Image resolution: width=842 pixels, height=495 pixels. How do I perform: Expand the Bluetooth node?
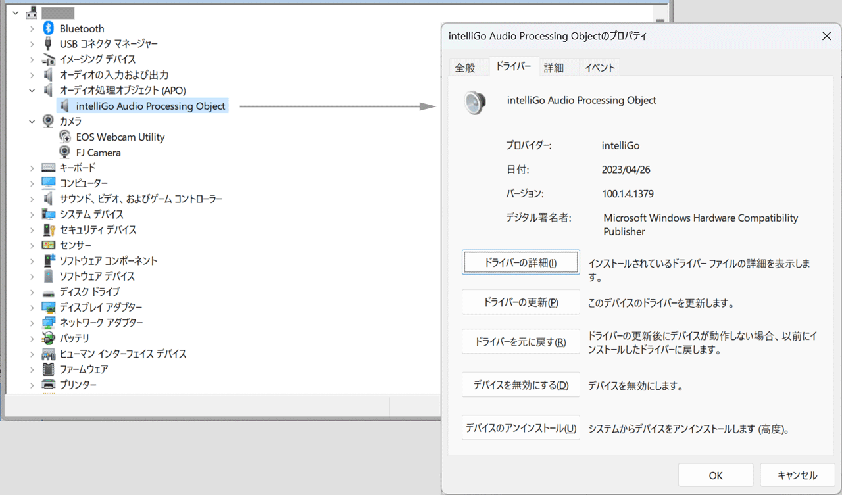click(32, 28)
